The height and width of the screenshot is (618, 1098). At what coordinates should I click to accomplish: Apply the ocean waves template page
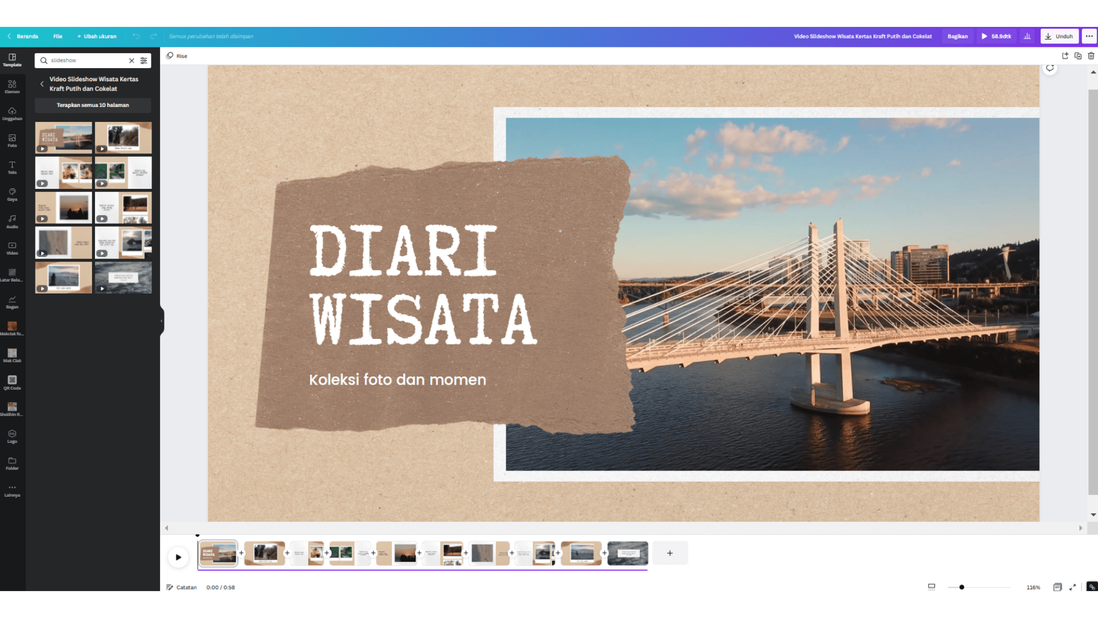[123, 278]
